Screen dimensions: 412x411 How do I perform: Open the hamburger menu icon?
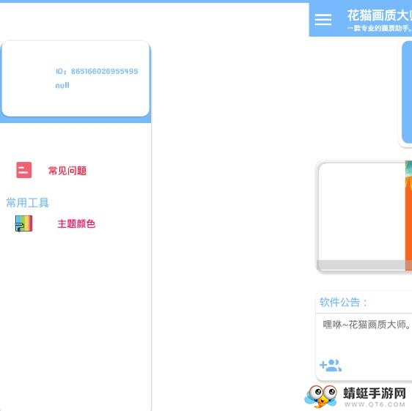point(323,20)
